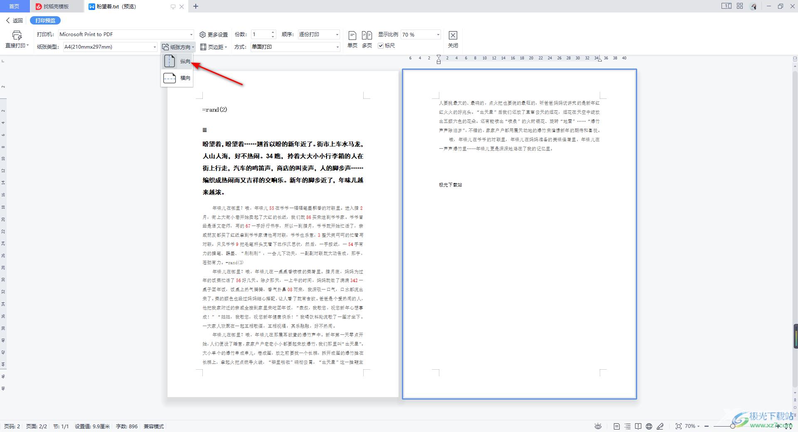This screenshot has height=432, width=798.
Task: Switch to reading mode book icon
Action: pyautogui.click(x=638, y=426)
